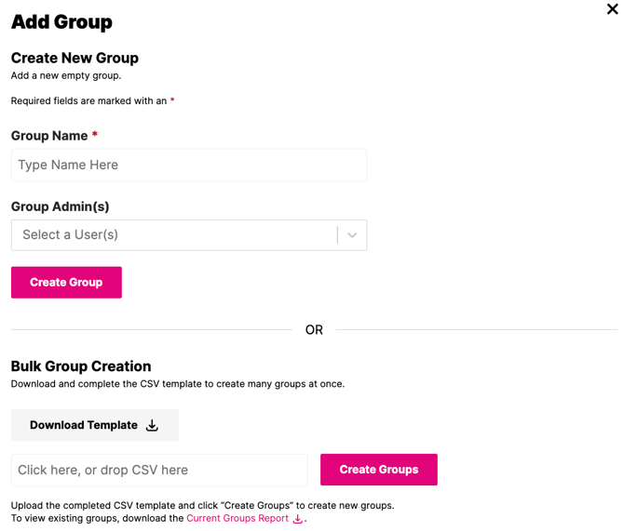Open the Current Groups Report link
This screenshot has height=531, width=624.
[237, 519]
